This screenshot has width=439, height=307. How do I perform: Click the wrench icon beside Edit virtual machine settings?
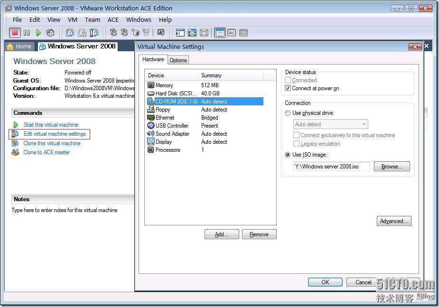15,134
